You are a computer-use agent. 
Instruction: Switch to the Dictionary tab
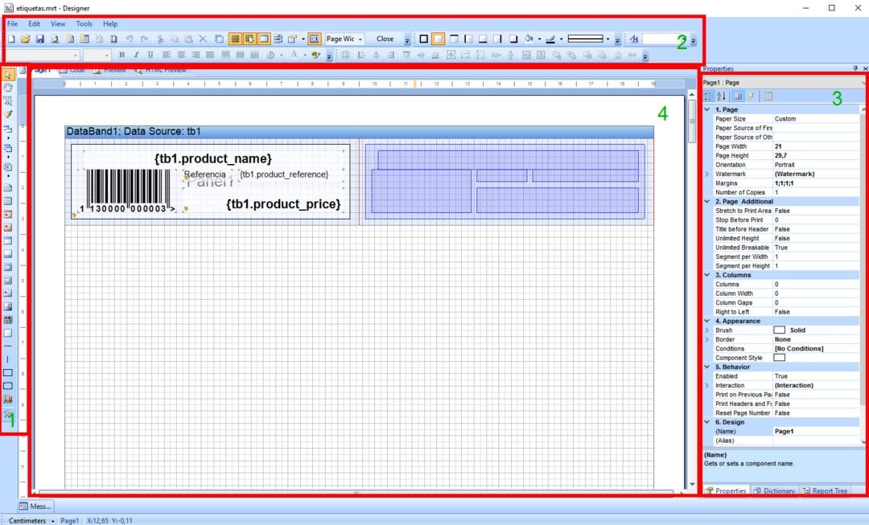774,490
